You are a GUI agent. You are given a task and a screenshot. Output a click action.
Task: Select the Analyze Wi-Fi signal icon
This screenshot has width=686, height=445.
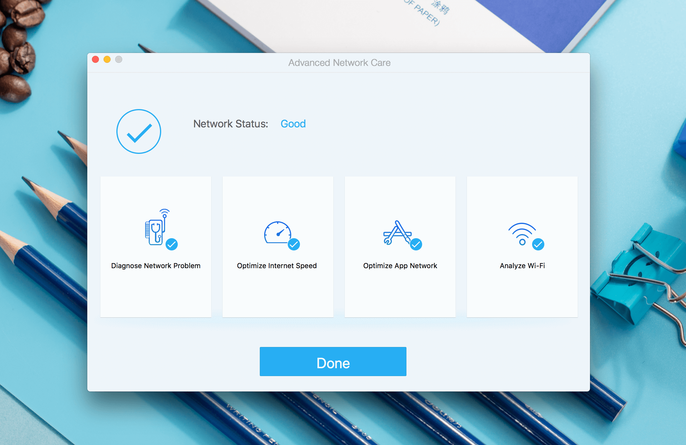click(x=522, y=234)
